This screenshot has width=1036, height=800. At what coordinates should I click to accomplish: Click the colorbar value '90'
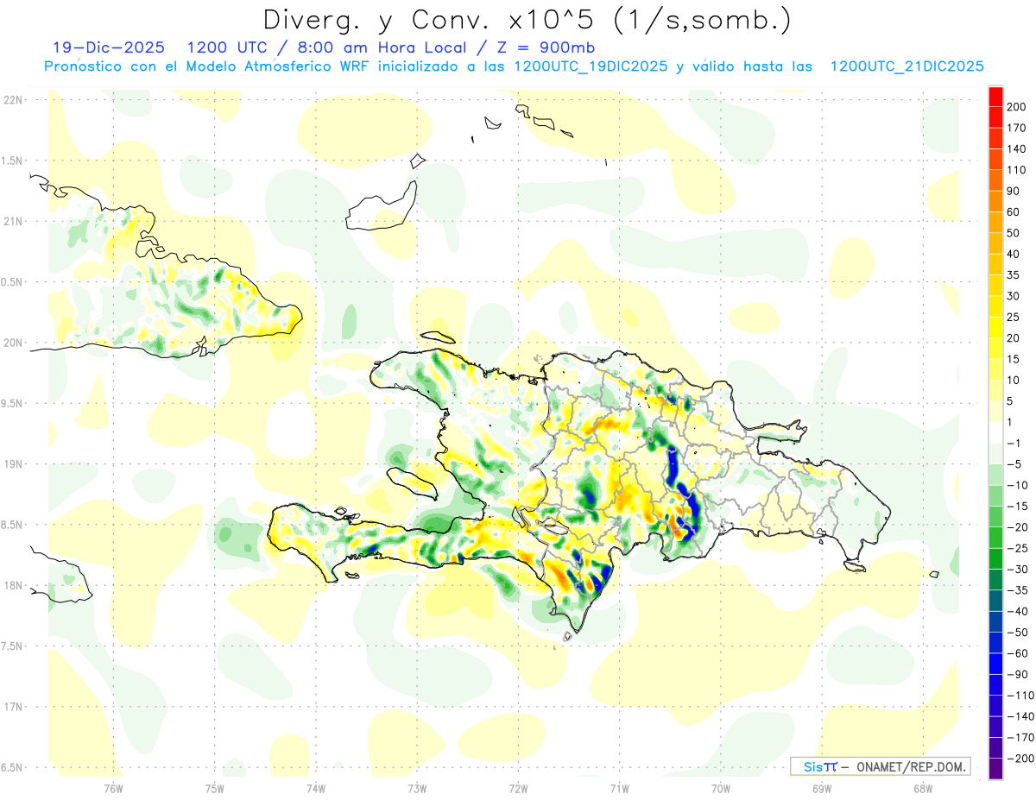coord(1013,191)
